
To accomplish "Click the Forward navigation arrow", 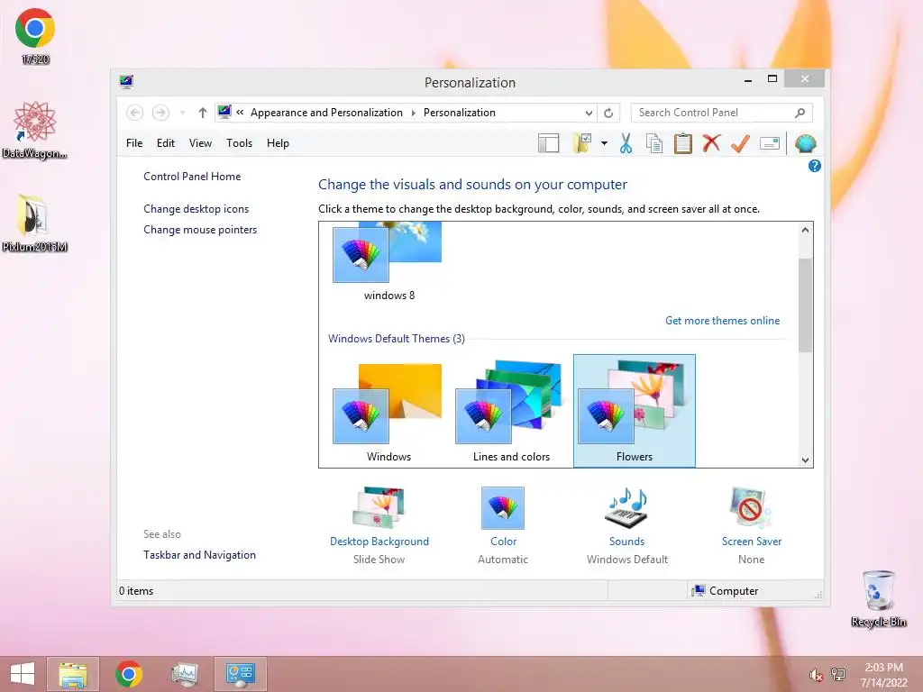I will (160, 113).
